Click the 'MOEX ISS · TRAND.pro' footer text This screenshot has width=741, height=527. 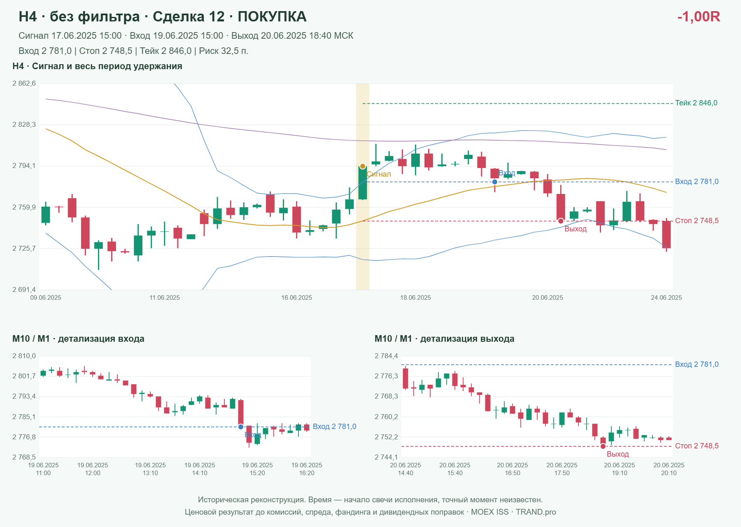click(x=513, y=512)
